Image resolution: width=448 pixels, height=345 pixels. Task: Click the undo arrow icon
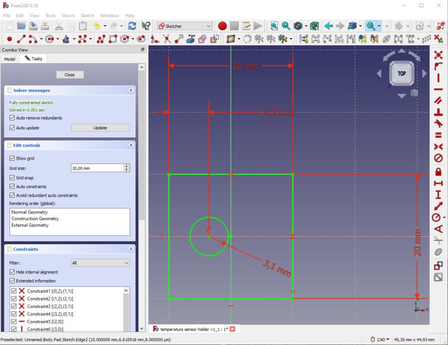[x=96, y=26]
